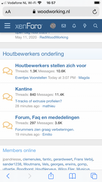Tap the user avatar in header
This screenshot has height=182, width=102.
coord(53,26)
